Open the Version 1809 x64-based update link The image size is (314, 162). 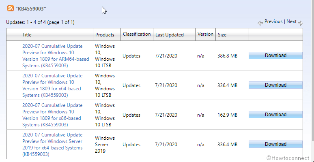coord(52,85)
